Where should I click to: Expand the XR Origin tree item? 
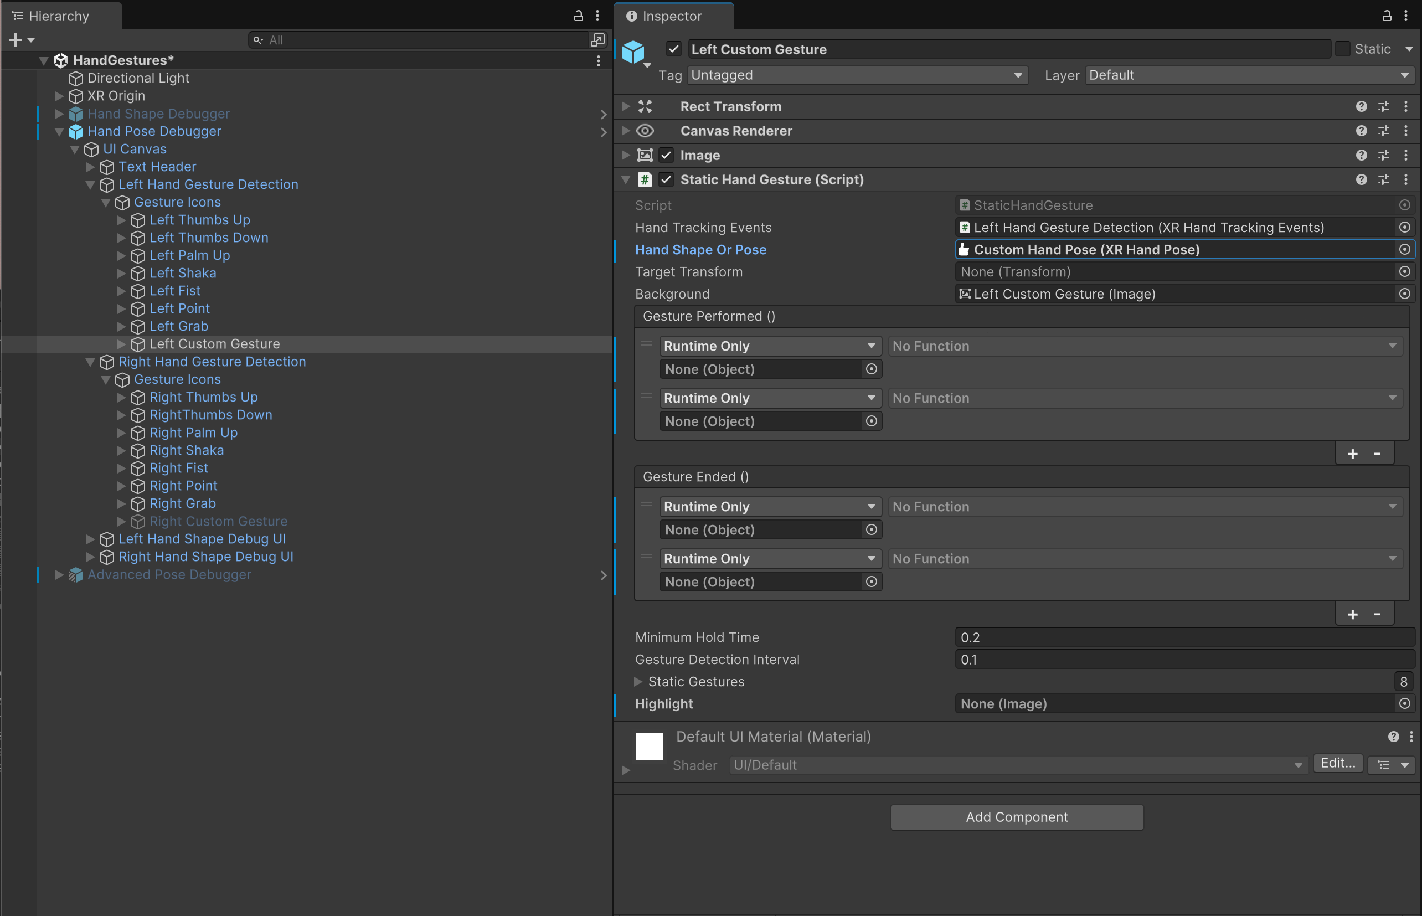(x=59, y=96)
